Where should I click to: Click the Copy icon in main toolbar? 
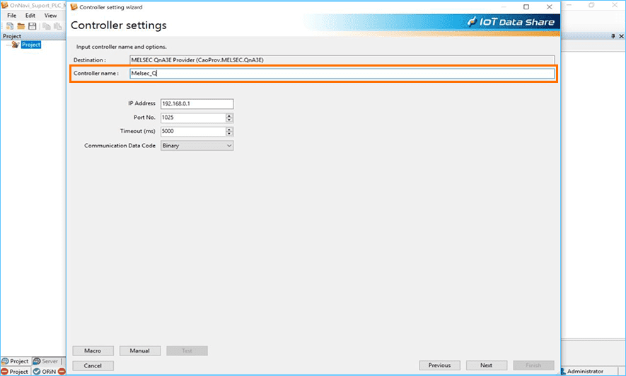coord(47,26)
